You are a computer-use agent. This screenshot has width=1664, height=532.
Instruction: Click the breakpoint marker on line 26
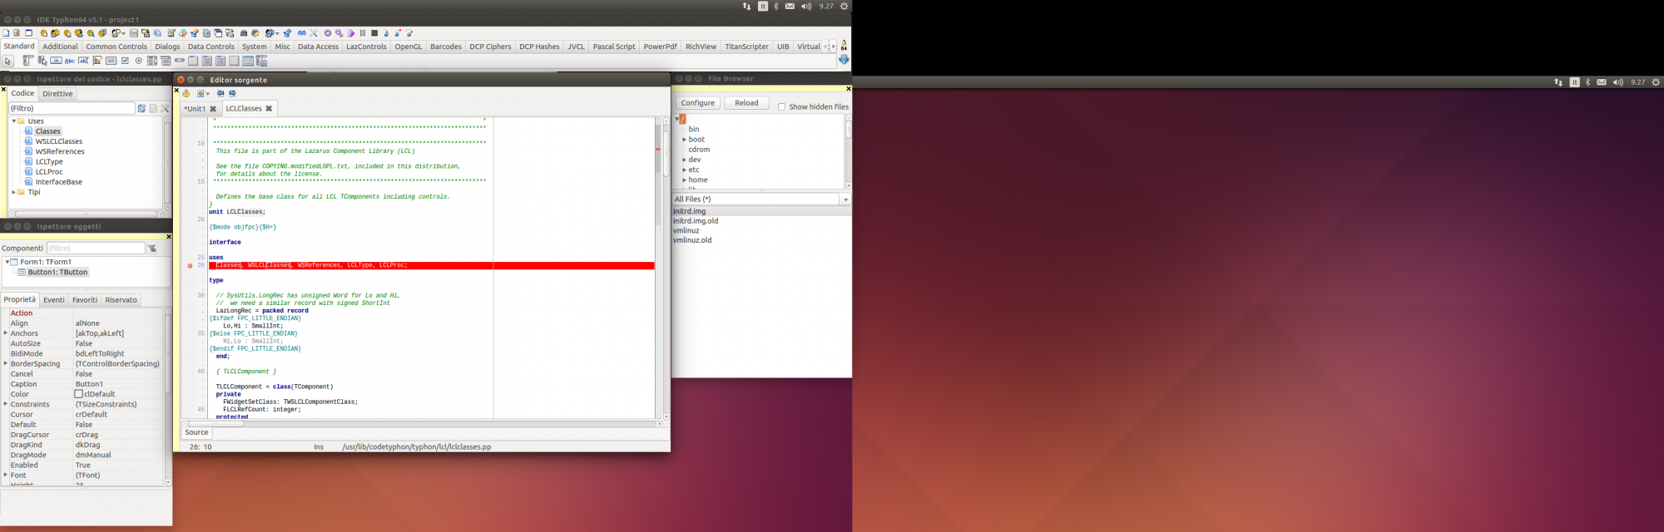pos(190,266)
